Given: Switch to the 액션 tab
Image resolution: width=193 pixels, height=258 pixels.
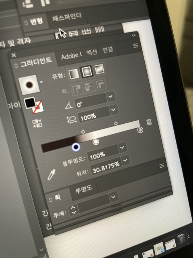Looking at the screenshot, I should (92, 52).
